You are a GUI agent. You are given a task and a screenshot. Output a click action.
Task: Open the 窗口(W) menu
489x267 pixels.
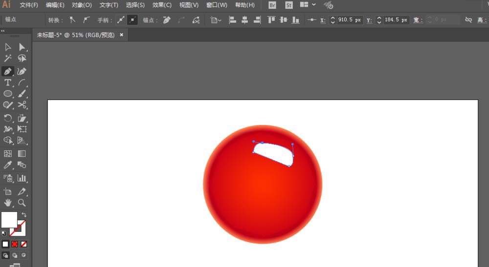coord(217,5)
